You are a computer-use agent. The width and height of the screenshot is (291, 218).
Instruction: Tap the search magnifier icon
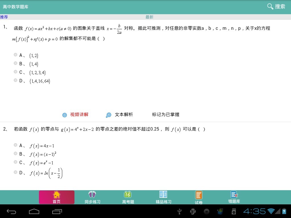click(270, 7)
